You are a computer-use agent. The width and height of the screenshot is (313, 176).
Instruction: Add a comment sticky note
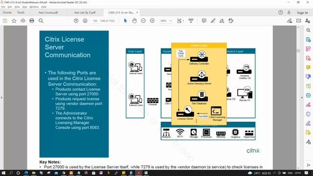pyautogui.click(x=204, y=21)
